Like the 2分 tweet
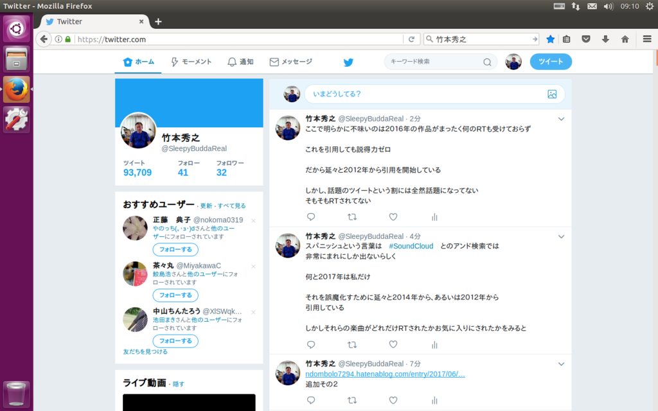 393,217
